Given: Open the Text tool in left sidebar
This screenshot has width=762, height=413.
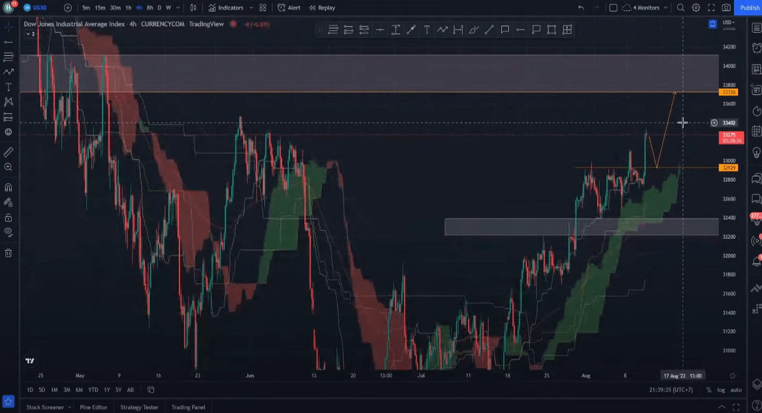Looking at the screenshot, I should pos(8,87).
